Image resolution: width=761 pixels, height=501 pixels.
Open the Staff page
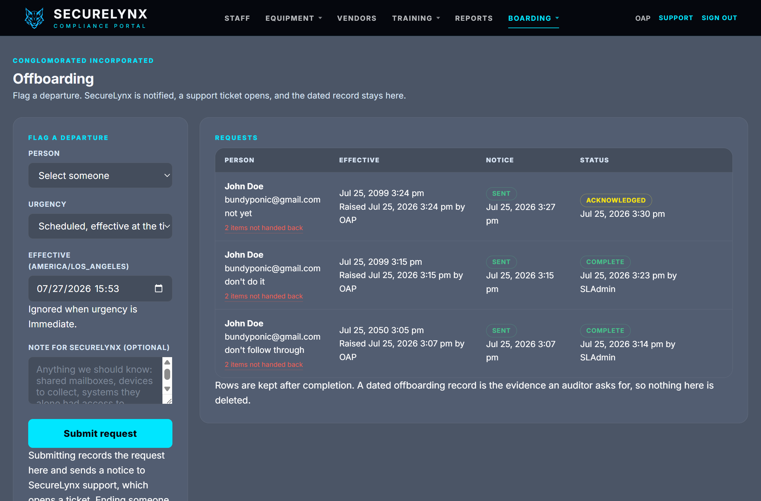click(x=237, y=18)
